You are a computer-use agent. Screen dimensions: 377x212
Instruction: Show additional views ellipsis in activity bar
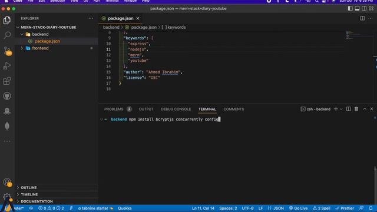[7, 141]
